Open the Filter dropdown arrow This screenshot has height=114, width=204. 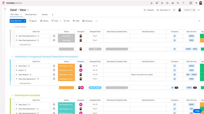pyautogui.click(x=60, y=21)
